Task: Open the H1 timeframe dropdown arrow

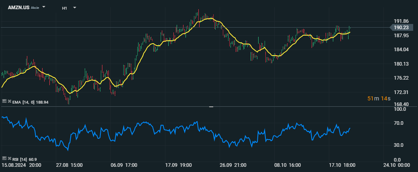Action: [x=75, y=8]
